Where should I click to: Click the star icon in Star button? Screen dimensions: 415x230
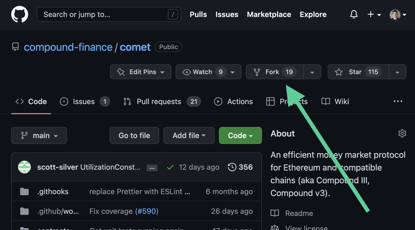coord(339,72)
